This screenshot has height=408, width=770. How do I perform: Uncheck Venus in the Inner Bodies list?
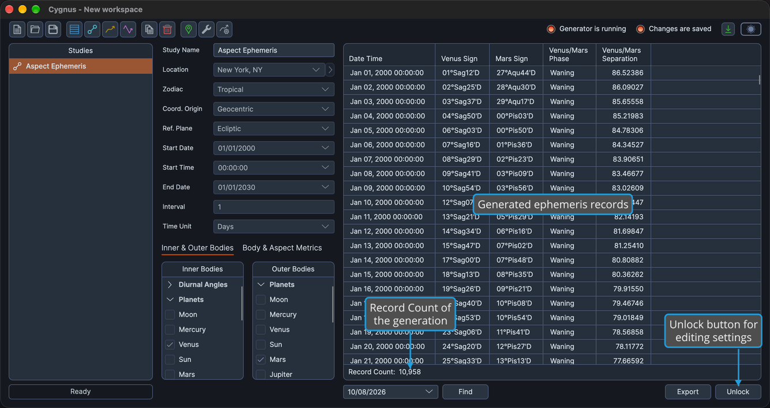pyautogui.click(x=170, y=345)
